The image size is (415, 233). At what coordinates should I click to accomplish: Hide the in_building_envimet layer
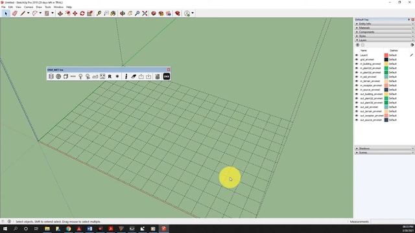[x=357, y=64]
